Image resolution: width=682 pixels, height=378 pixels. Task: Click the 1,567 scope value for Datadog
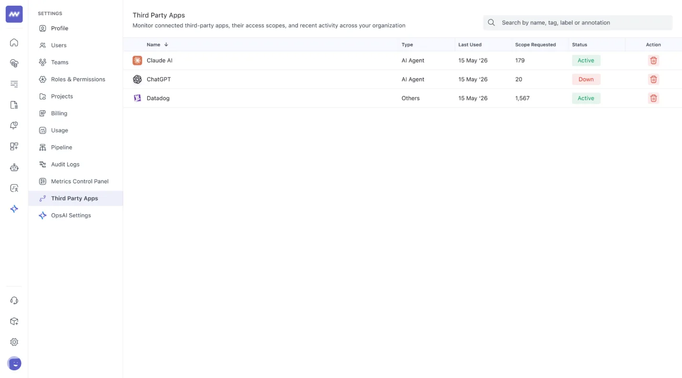(522, 98)
